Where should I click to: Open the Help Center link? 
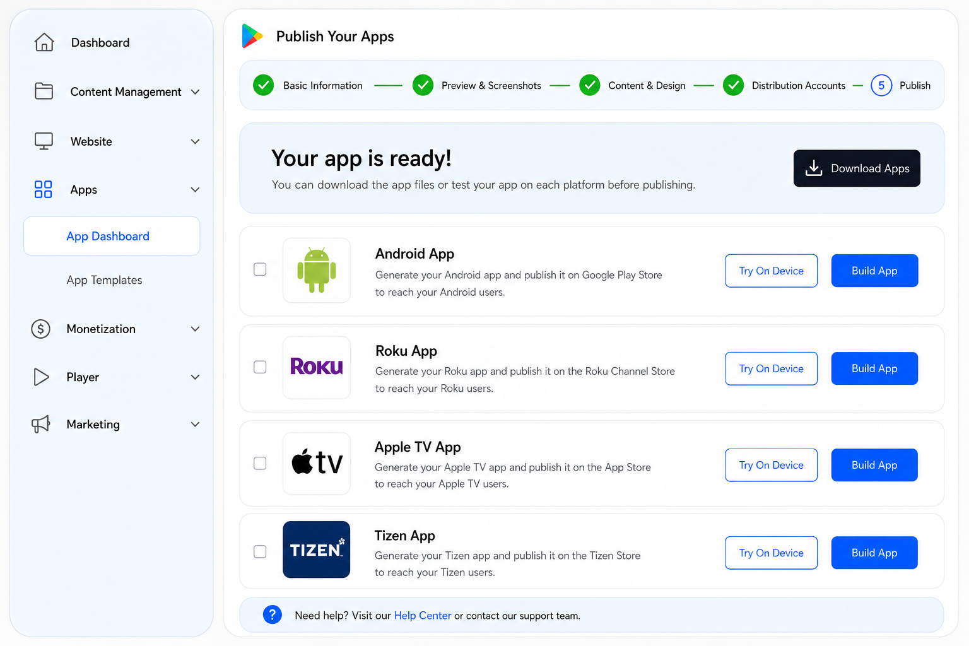coord(423,615)
